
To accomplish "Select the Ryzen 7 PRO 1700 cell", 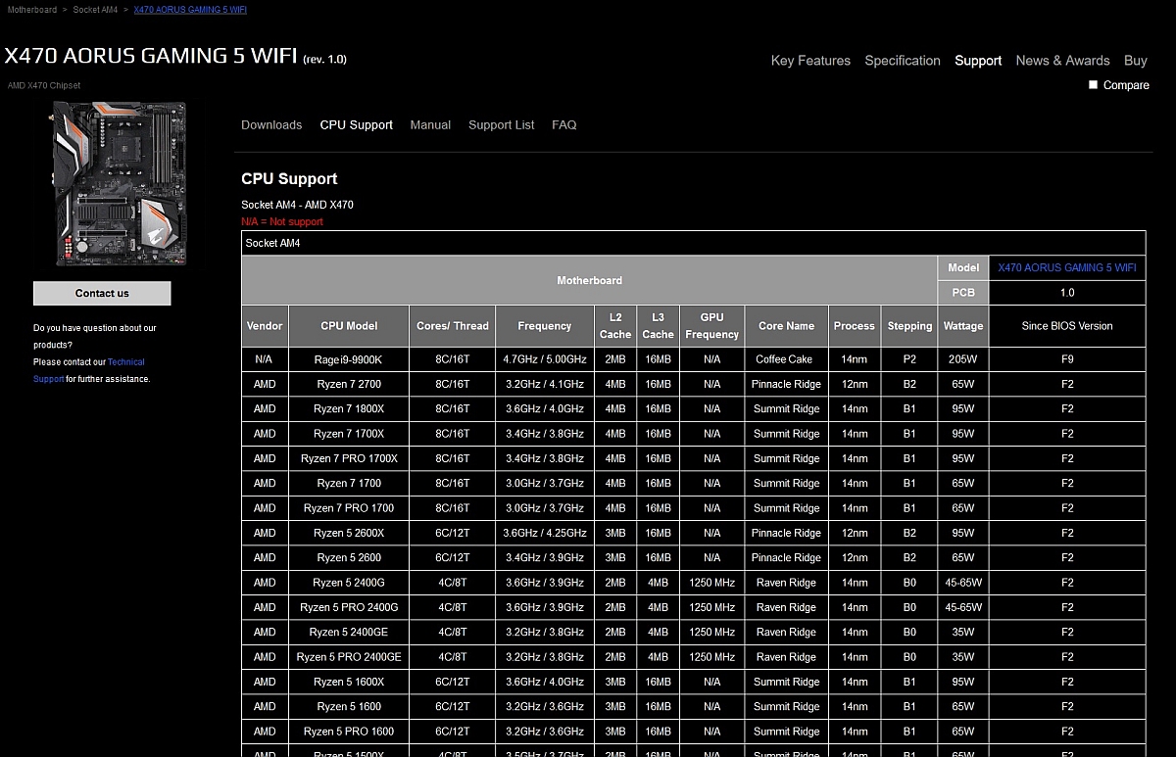I will click(349, 508).
